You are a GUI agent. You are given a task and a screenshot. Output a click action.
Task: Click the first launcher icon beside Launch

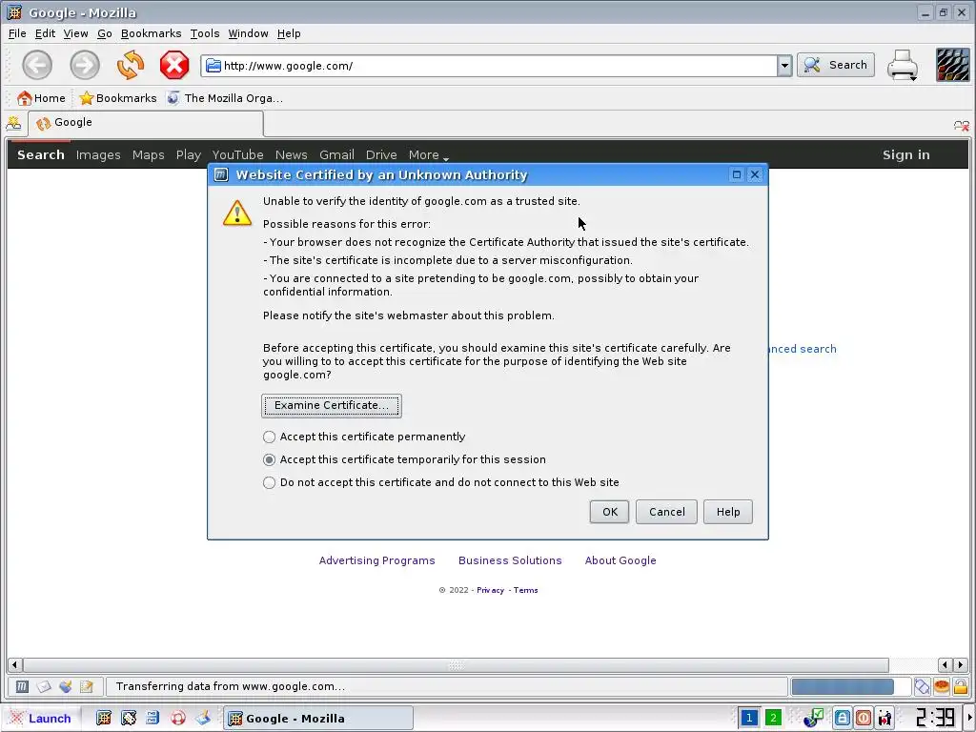tap(104, 719)
